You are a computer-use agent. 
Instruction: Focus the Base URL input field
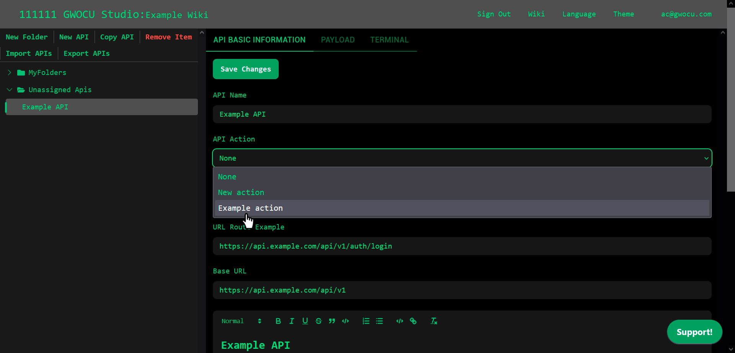tap(462, 290)
